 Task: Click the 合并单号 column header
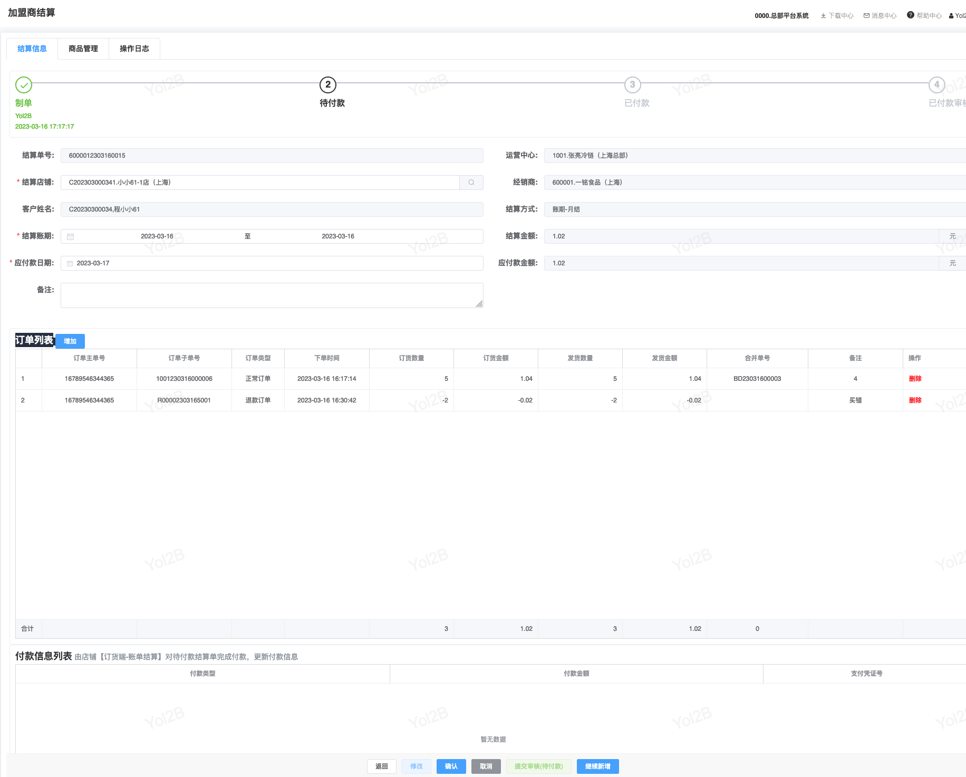[x=757, y=358]
